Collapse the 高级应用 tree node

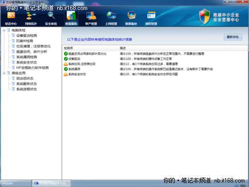pos(4,73)
